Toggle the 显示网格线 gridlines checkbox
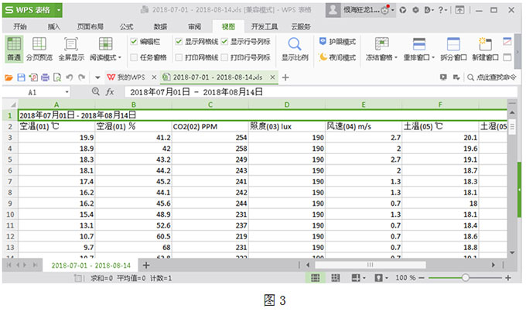 (179, 41)
